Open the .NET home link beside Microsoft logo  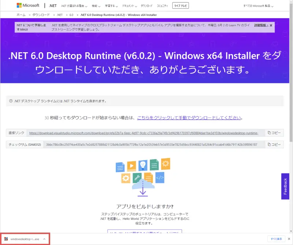click(53, 5)
